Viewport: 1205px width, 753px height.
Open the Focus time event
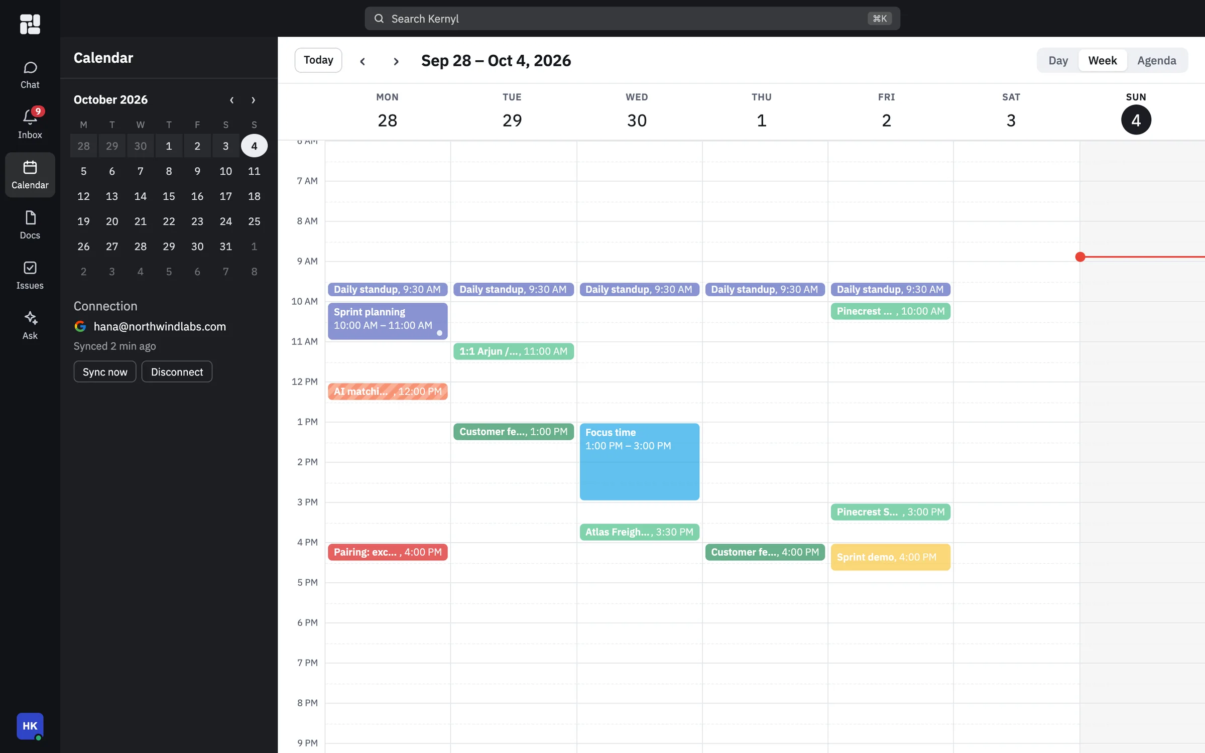coord(639,462)
